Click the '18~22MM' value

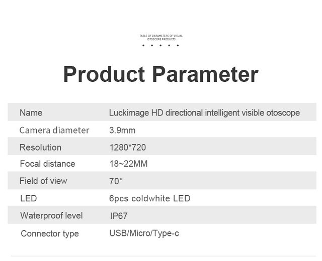coord(128,164)
